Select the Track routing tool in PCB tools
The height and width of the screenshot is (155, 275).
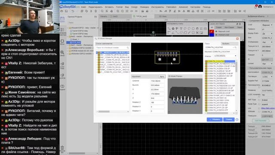pyautogui.click(x=169, y=28)
